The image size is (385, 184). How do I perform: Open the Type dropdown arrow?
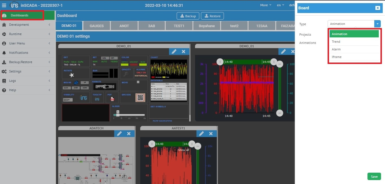tap(377, 24)
